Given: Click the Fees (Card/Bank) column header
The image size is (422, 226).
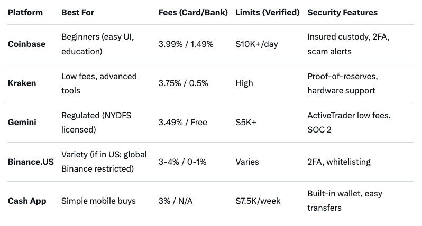Looking at the screenshot, I should [x=193, y=12].
